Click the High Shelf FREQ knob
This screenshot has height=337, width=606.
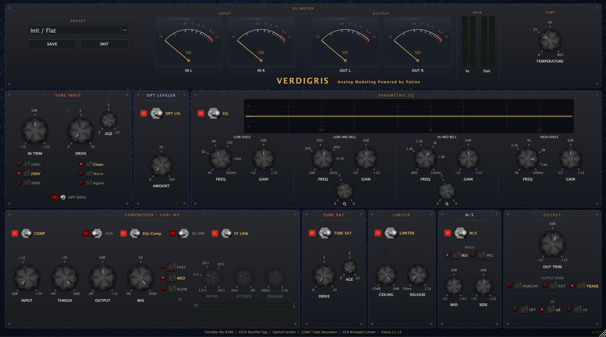527,159
